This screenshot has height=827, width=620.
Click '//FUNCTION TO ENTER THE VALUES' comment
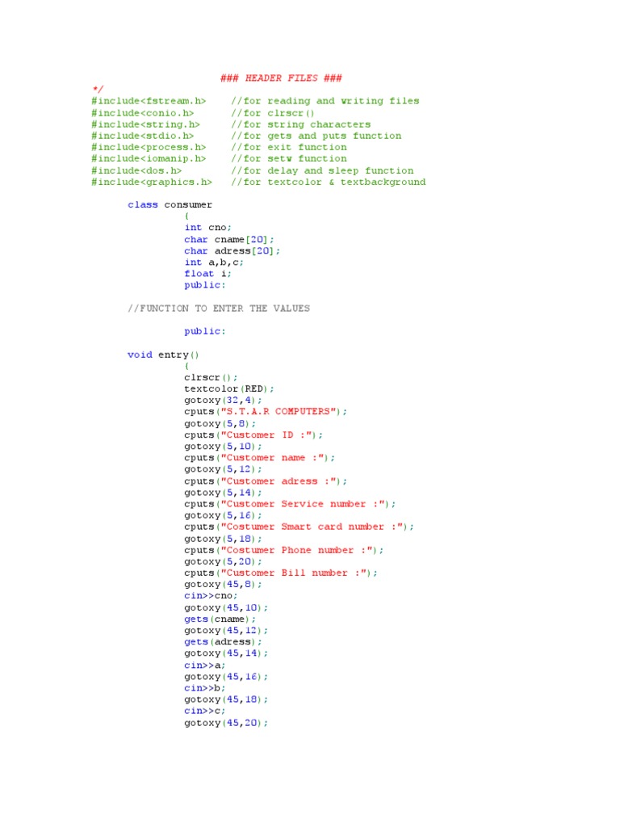pyautogui.click(x=219, y=308)
